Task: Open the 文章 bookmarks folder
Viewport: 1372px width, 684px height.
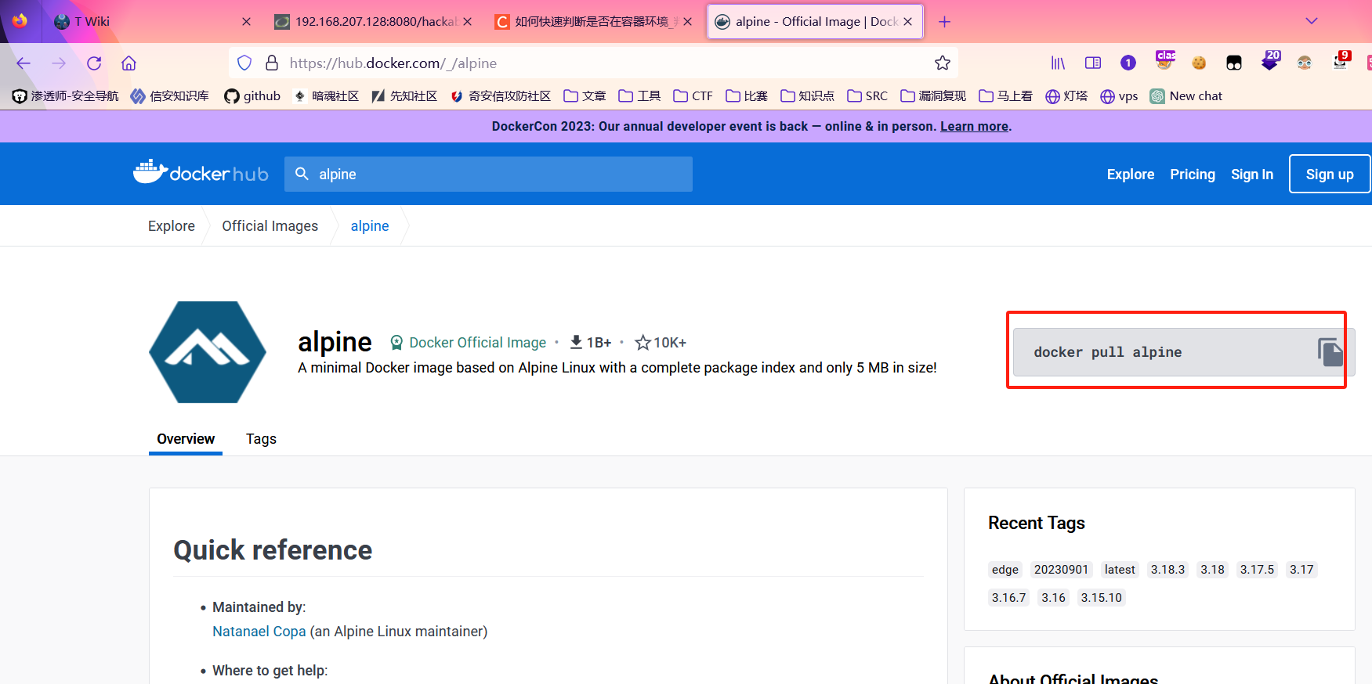Action: pyautogui.click(x=585, y=96)
